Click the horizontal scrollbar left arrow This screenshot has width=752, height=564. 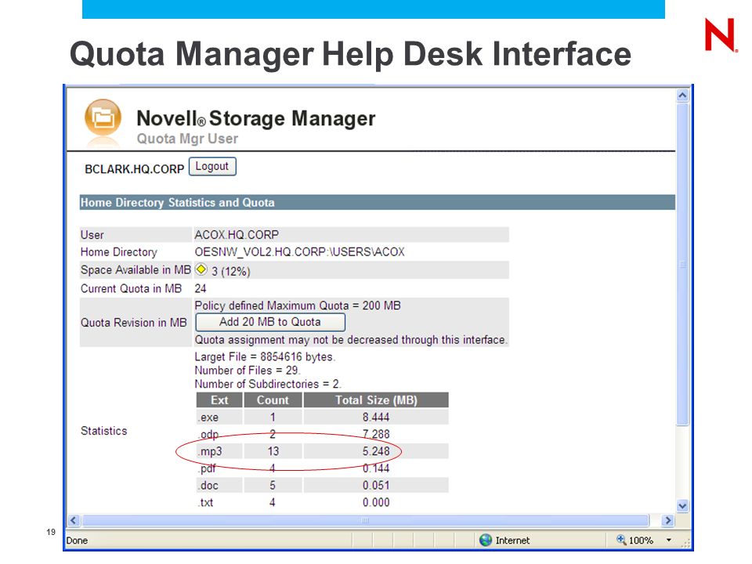(74, 520)
